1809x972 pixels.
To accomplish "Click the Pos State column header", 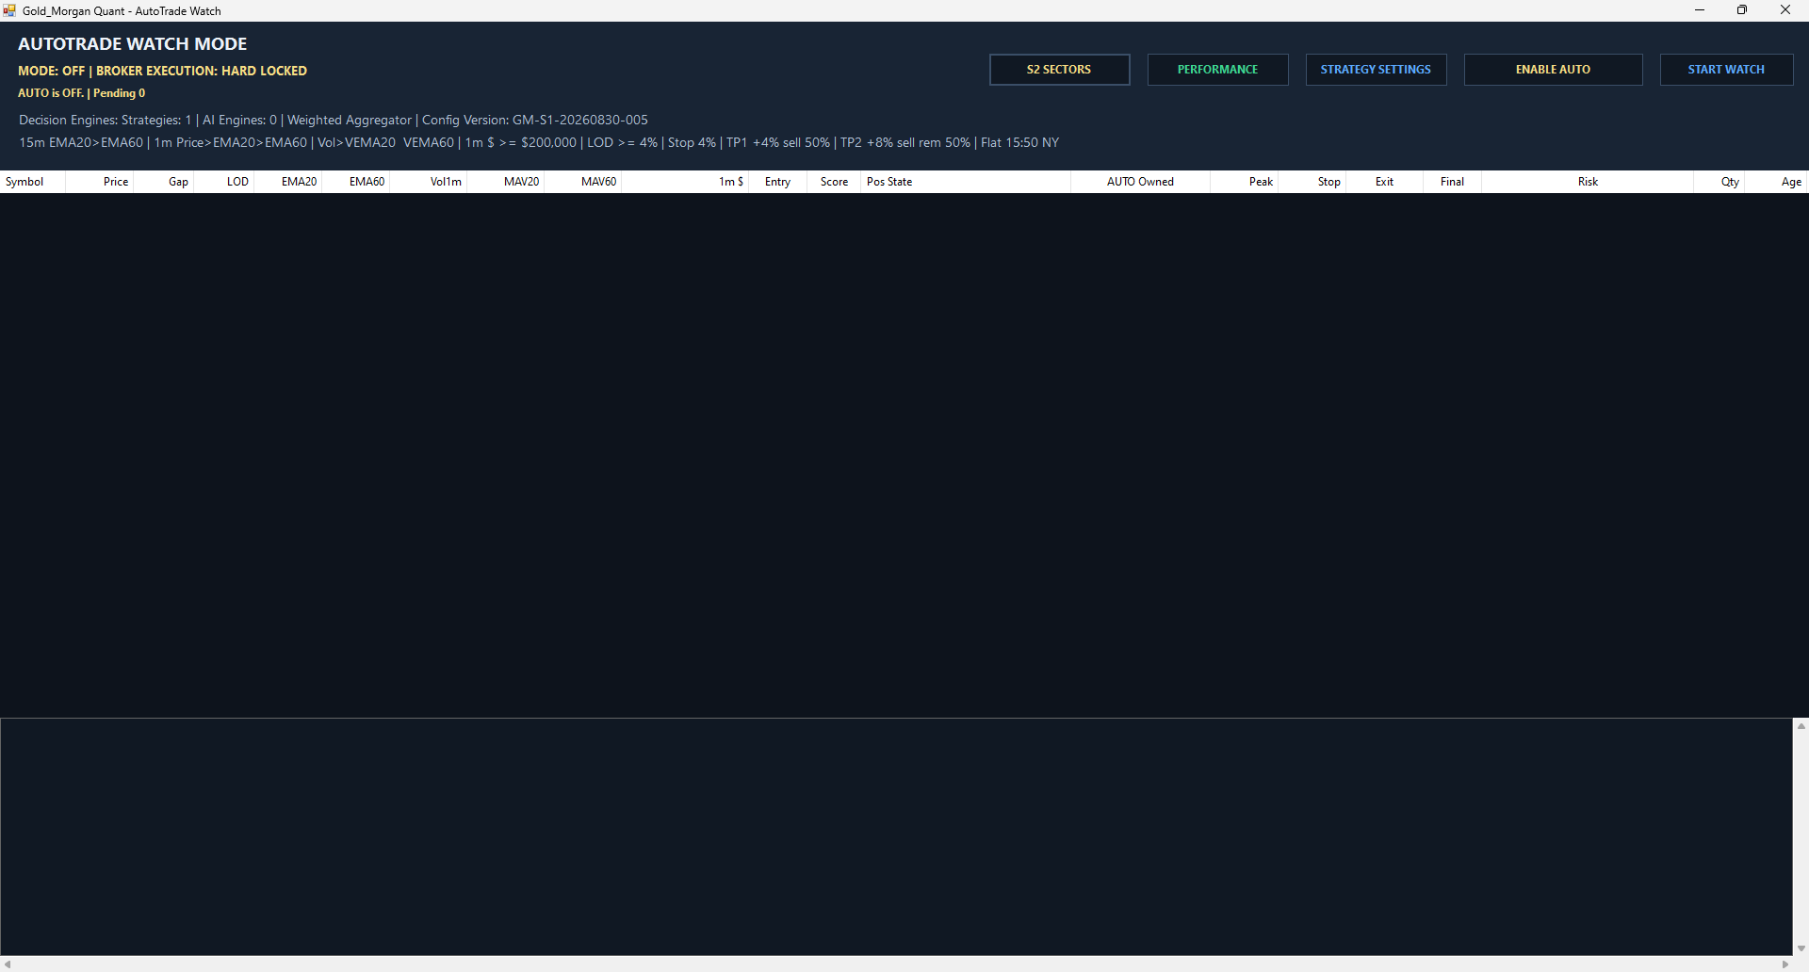I will [966, 182].
